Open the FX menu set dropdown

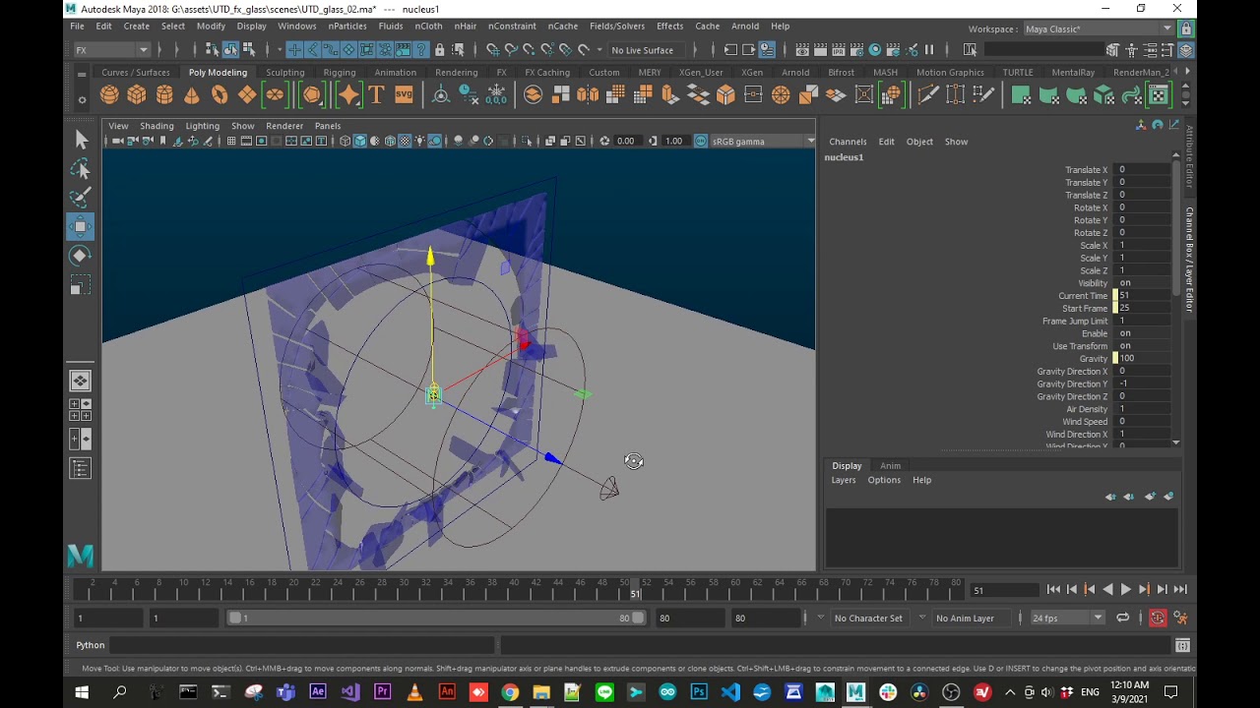[x=111, y=50]
